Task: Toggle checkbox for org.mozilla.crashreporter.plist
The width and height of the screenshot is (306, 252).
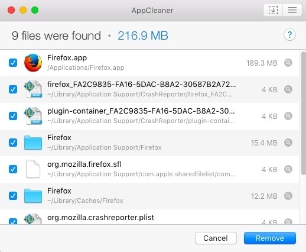Action: [x=13, y=221]
